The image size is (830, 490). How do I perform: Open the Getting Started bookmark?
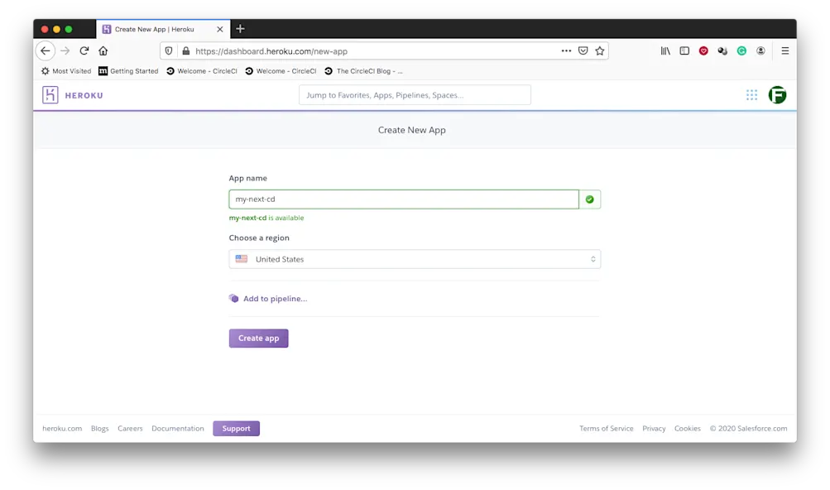[128, 71]
